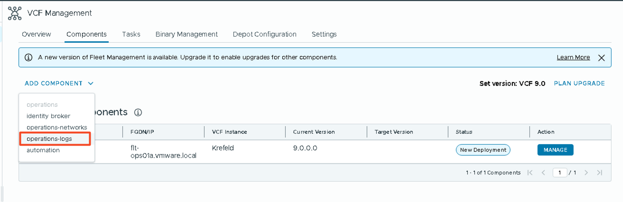Click the info icon in the banner
The image size is (623, 202).
tap(28, 57)
